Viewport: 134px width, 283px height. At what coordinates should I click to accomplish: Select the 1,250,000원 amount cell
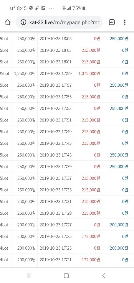25,73
